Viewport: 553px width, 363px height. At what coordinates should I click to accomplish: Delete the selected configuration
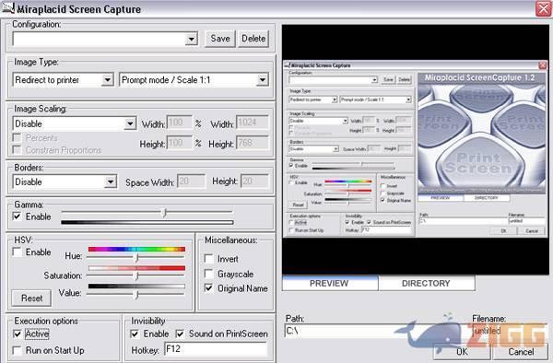(x=253, y=39)
